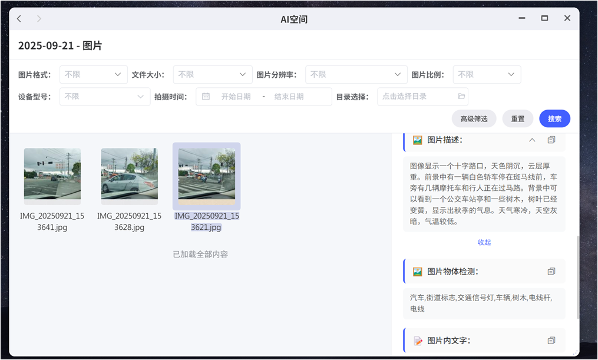
Task: Click the 结束日期 field
Action: point(289,97)
